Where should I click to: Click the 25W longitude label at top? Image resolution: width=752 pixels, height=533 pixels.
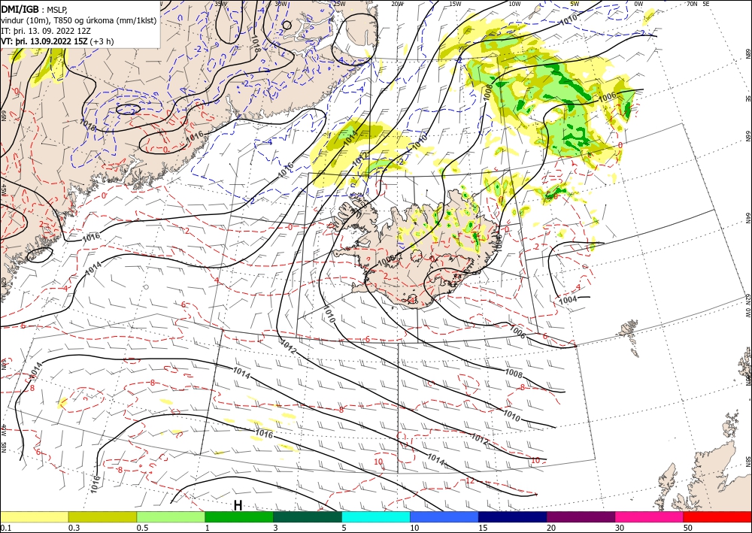point(339,4)
